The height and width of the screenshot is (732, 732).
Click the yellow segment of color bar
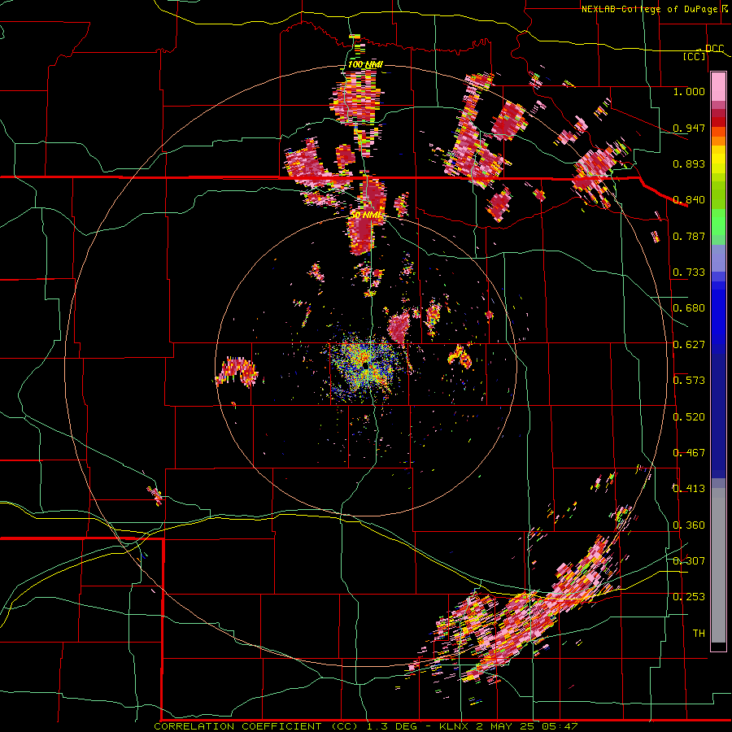[x=718, y=160]
